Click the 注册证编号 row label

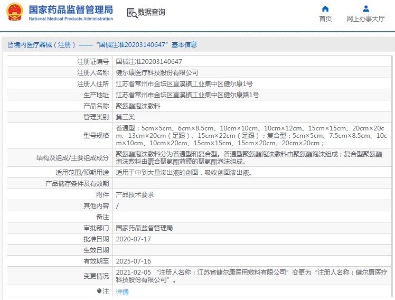[x=93, y=62]
